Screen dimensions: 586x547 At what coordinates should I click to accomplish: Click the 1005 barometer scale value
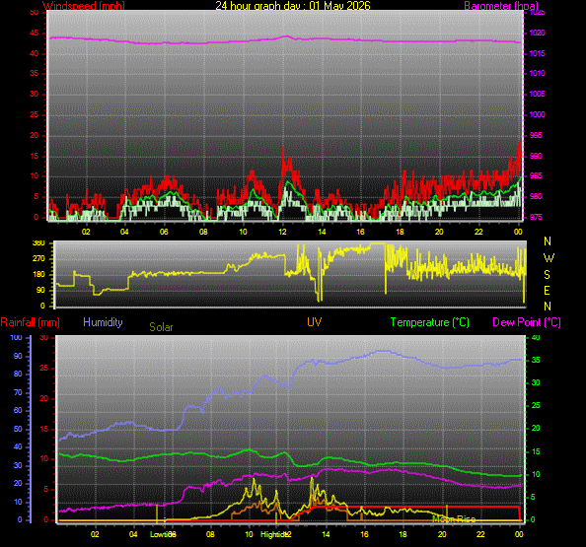538,94
